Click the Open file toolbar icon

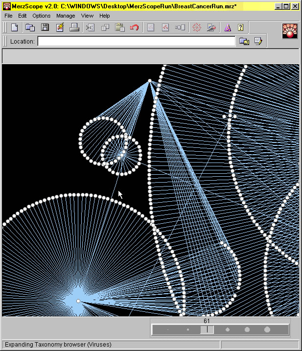pos(30,28)
